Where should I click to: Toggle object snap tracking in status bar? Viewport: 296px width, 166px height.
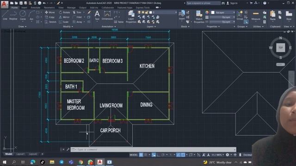click(178, 155)
